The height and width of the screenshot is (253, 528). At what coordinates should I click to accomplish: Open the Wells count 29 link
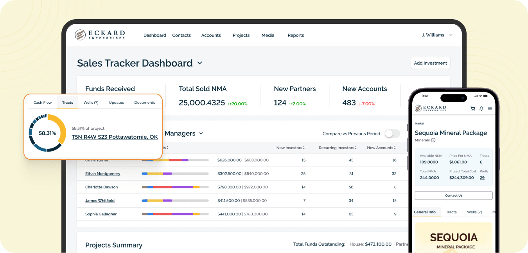click(482, 178)
